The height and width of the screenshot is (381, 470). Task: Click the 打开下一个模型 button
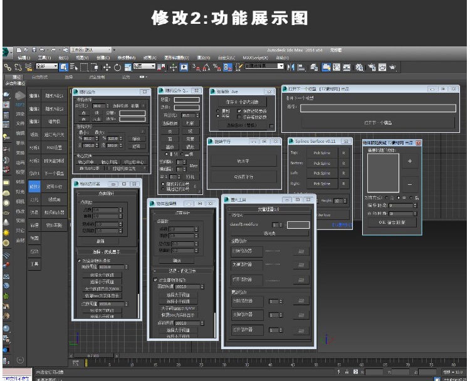[x=378, y=123]
